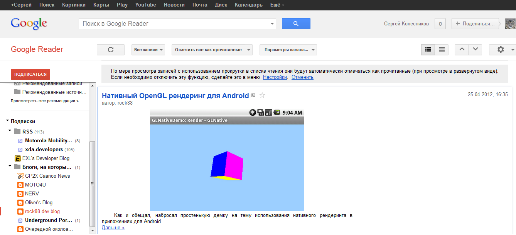Select rock88 dev blog subscription
This screenshot has width=516, height=235.
coord(42,211)
